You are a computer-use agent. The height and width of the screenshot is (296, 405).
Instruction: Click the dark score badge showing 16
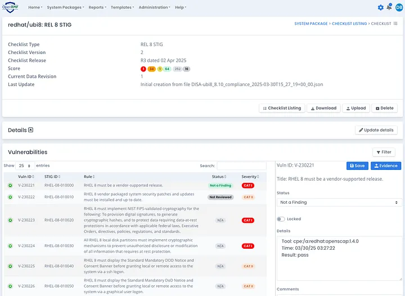187,69
